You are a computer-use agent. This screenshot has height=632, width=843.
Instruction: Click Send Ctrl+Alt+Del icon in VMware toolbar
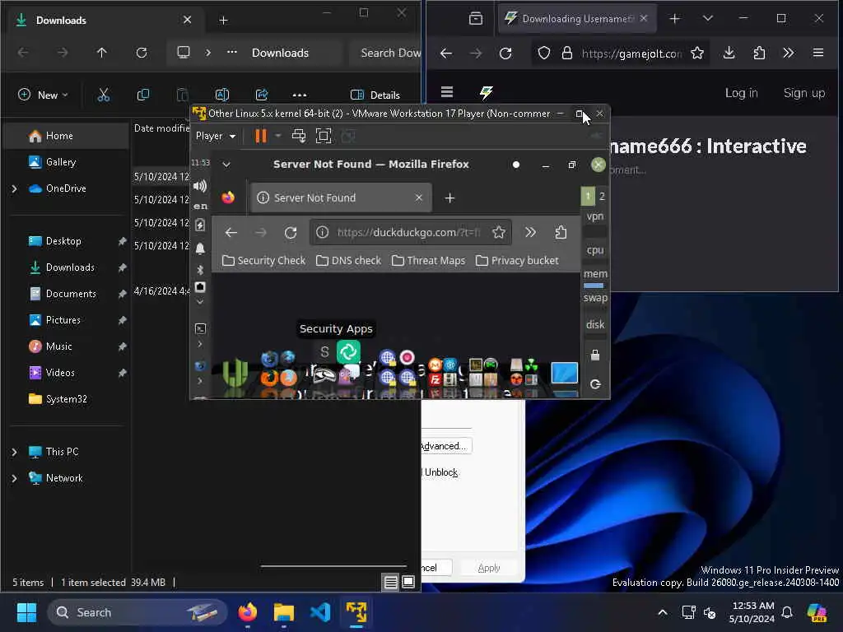pos(298,136)
